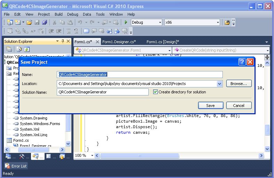Click the Solution Name input field
This screenshot has width=274, height=178.
pos(103,92)
